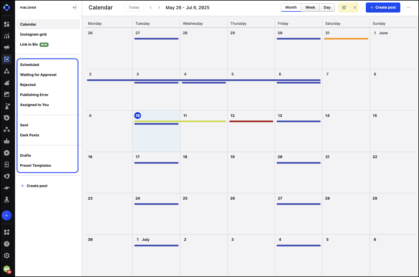Select the Month view option
Screen dimensions: 419x277
(x=291, y=8)
